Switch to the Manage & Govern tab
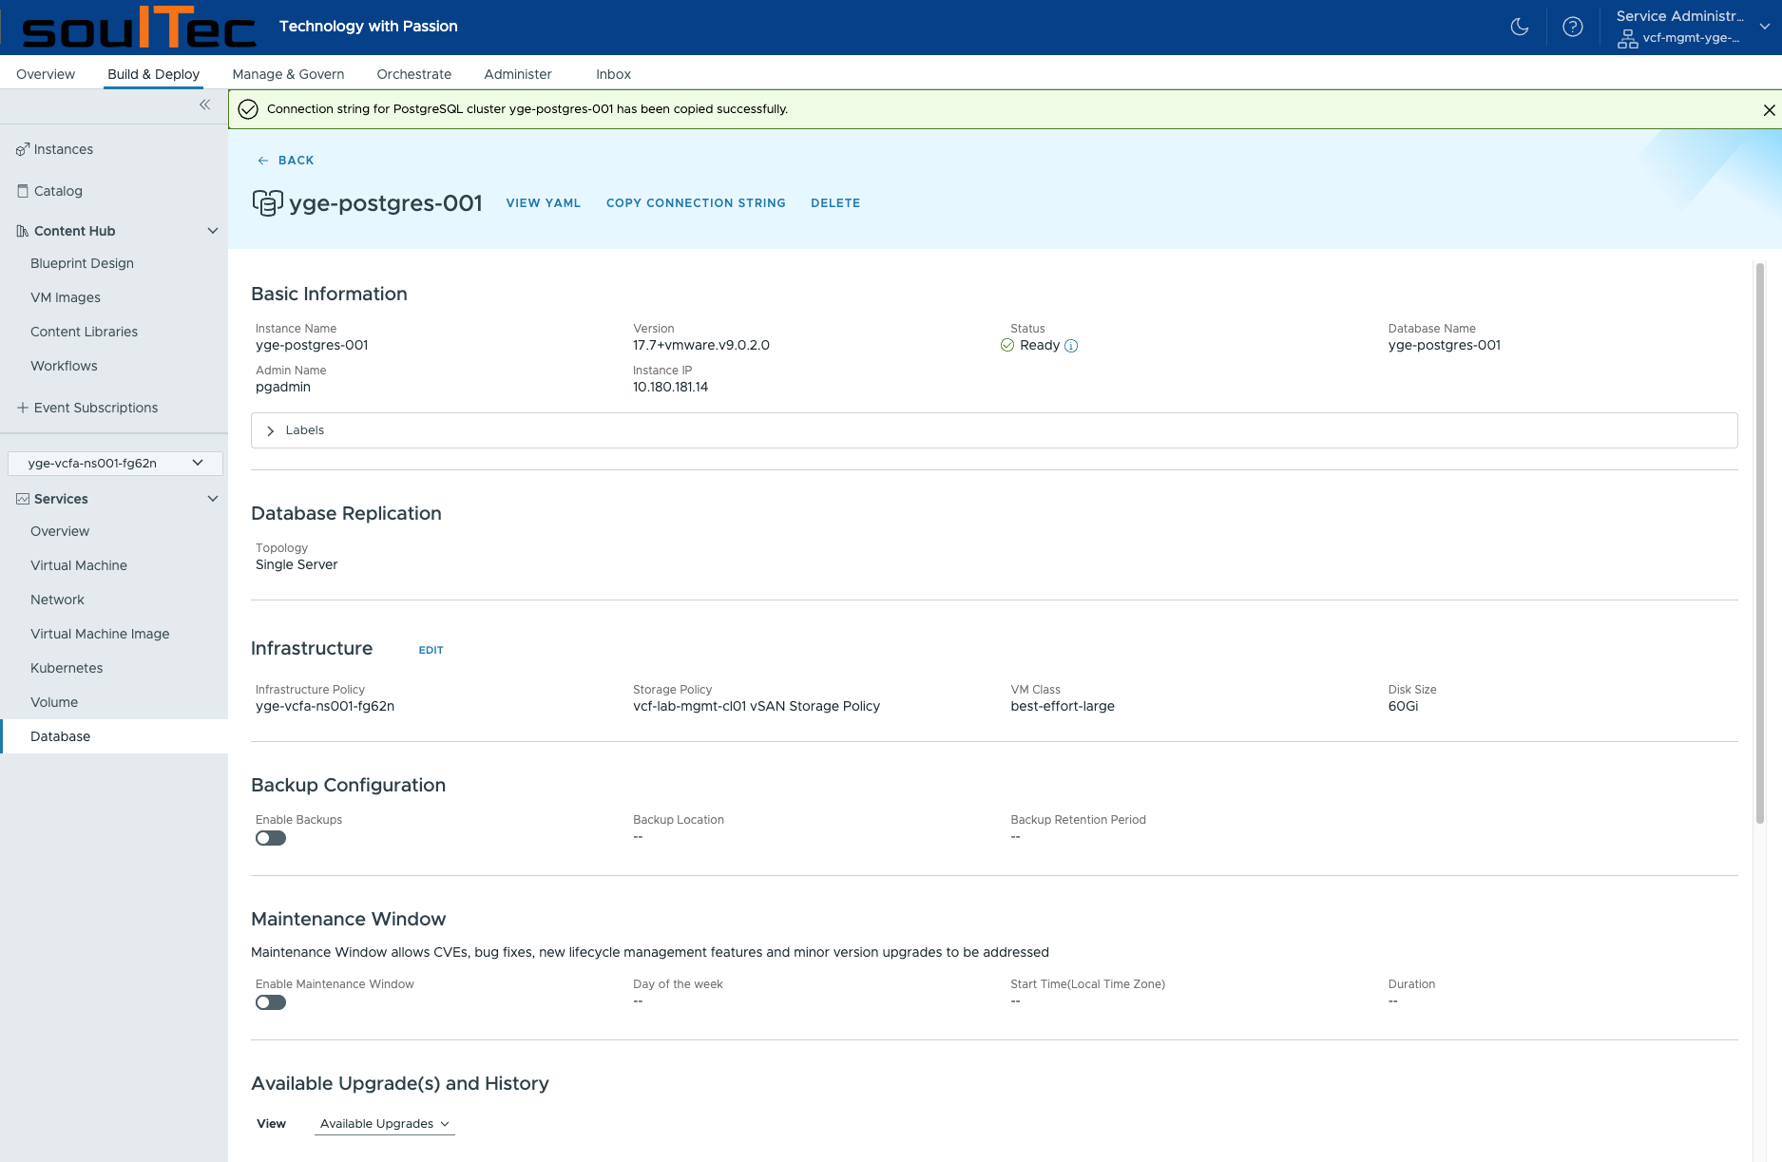The width and height of the screenshot is (1782, 1162). click(x=288, y=73)
